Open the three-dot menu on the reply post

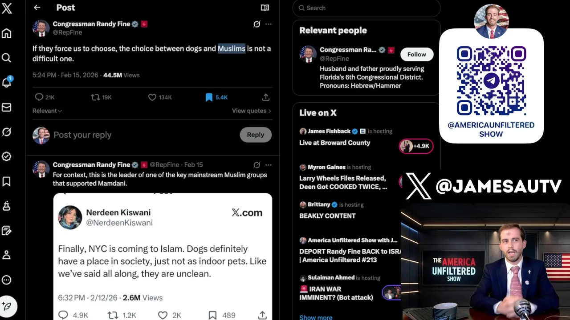pyautogui.click(x=268, y=165)
